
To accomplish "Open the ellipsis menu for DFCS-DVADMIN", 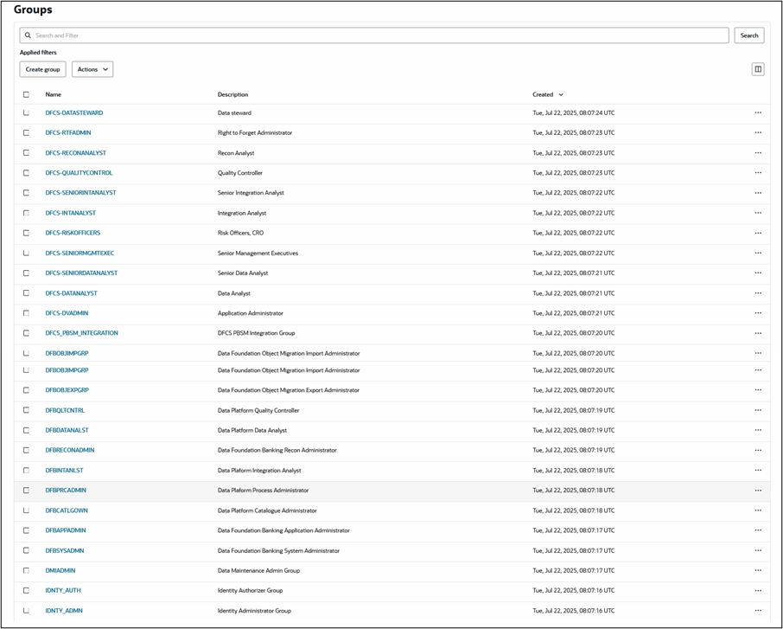I will (x=758, y=312).
